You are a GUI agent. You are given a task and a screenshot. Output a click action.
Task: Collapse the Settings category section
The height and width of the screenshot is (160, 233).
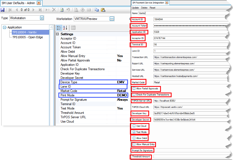58,34
